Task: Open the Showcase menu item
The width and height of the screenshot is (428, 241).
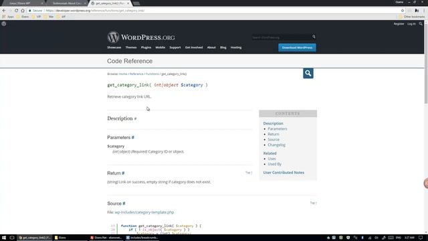Action: point(114,48)
